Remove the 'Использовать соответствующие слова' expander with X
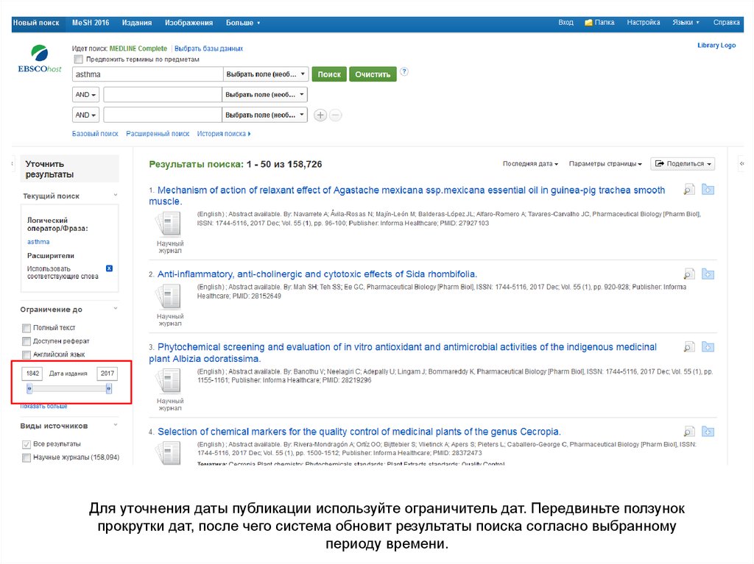The height and width of the screenshot is (564, 754). pos(109,268)
